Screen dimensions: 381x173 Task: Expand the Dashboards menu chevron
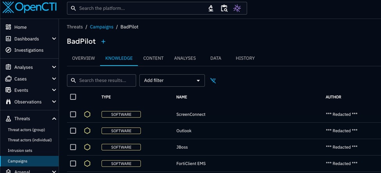[54, 39]
